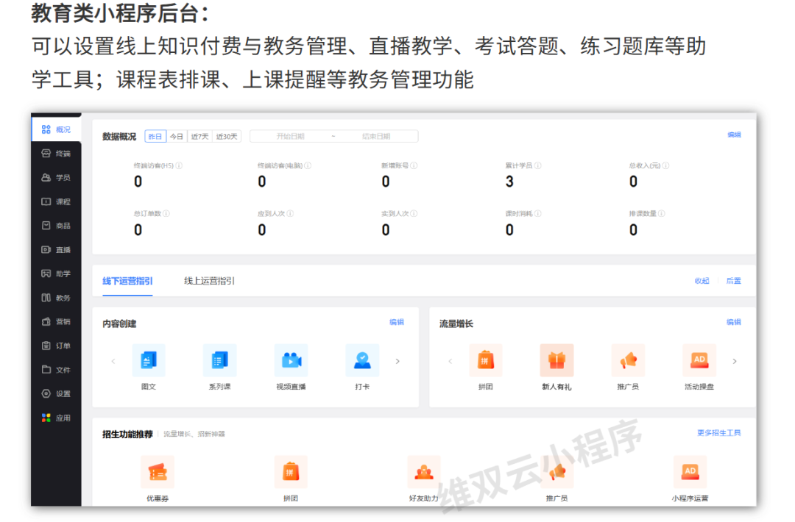The width and height of the screenshot is (795, 522).
Task: Show next items in 流量增长 carousel
Action: [735, 361]
